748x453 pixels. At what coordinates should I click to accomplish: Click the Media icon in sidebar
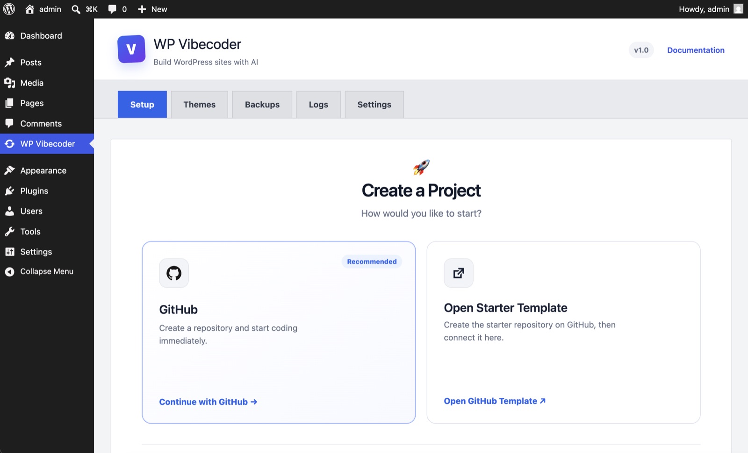pyautogui.click(x=10, y=83)
